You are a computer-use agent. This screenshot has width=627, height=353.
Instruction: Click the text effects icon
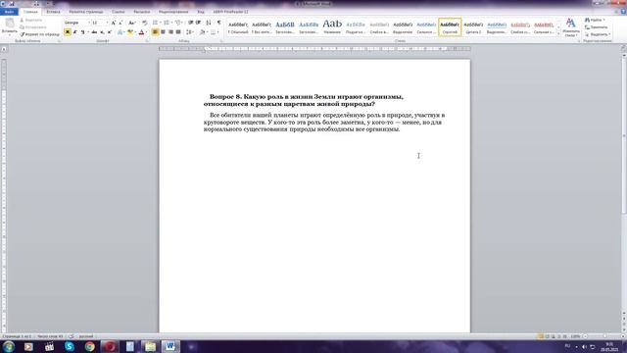point(120,32)
